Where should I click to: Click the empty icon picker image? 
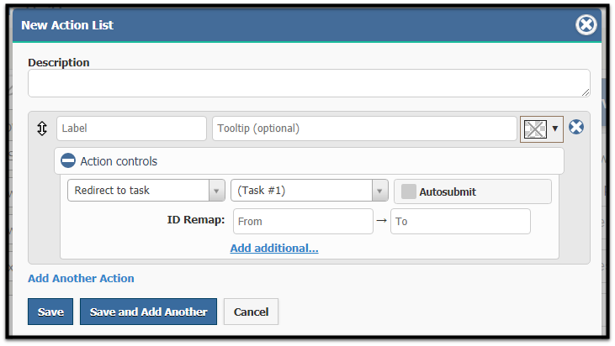tap(535, 129)
